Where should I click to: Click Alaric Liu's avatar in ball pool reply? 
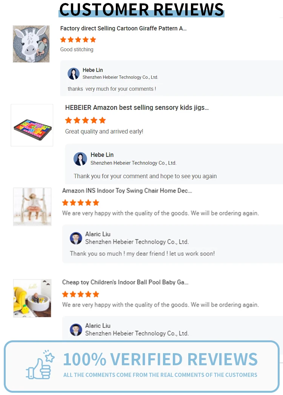tap(76, 330)
